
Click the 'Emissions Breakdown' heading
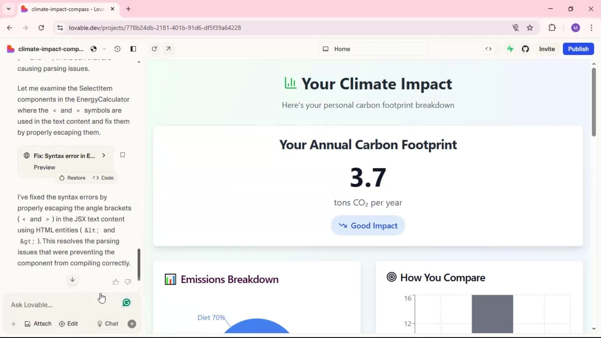pyautogui.click(x=229, y=279)
